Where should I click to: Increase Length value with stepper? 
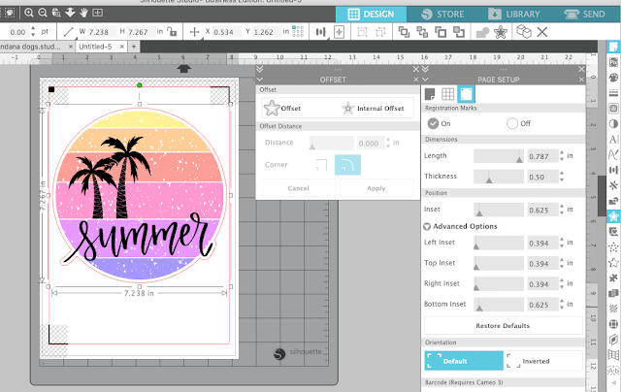(562, 152)
